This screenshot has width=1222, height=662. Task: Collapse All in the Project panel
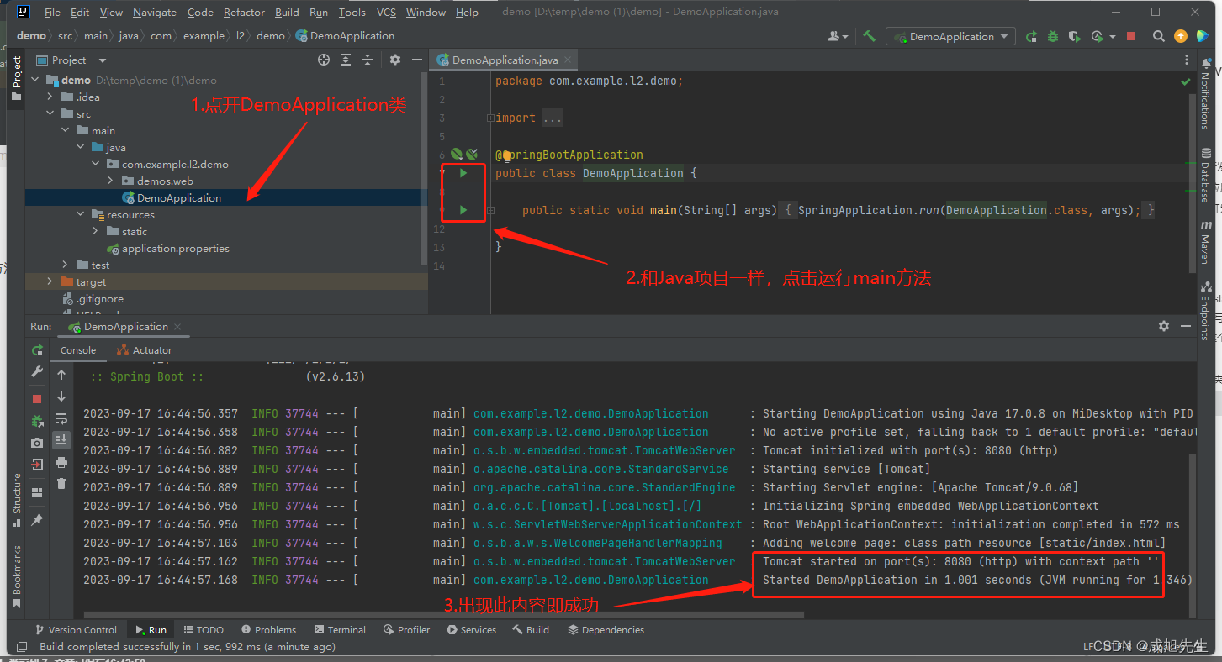(368, 60)
